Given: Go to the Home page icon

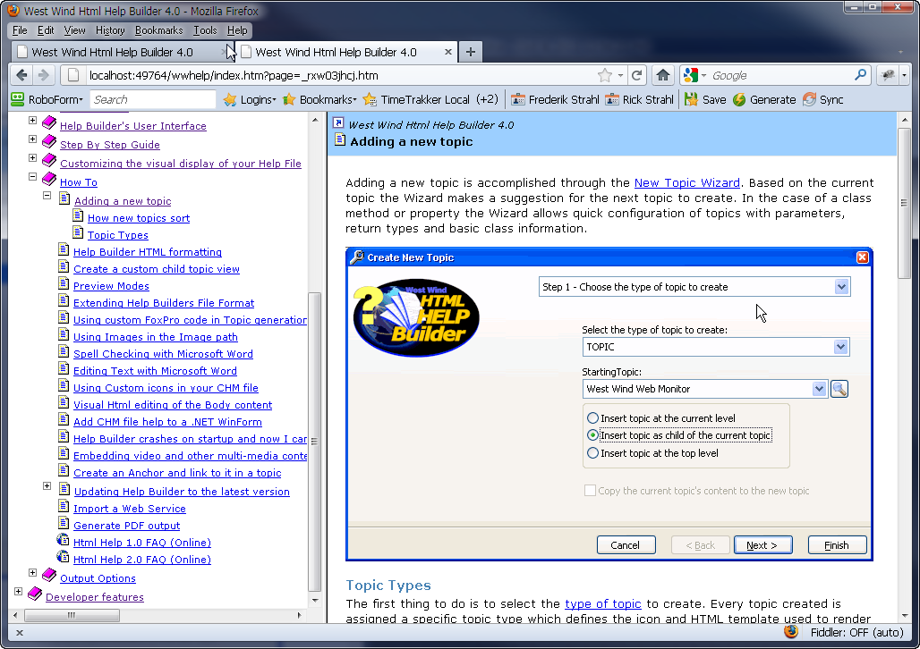Looking at the screenshot, I should coord(663,75).
